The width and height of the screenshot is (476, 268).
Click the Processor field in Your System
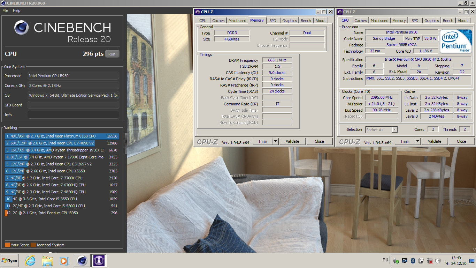[73, 76]
